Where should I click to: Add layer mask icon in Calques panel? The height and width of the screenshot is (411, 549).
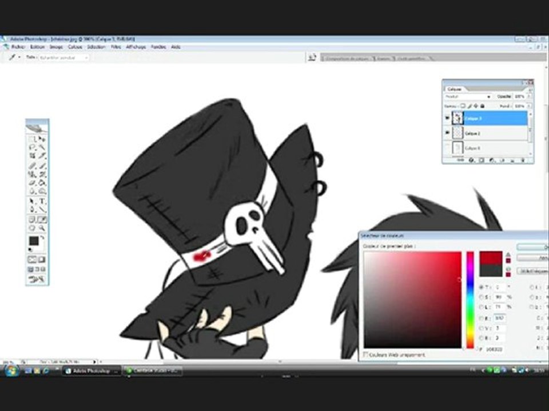[482, 160]
